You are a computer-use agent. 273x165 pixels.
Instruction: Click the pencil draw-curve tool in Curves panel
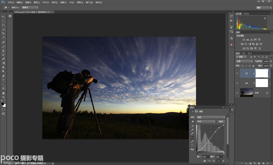click(192, 141)
